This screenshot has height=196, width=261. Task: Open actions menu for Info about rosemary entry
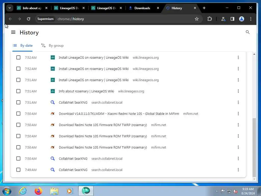[x=238, y=91]
